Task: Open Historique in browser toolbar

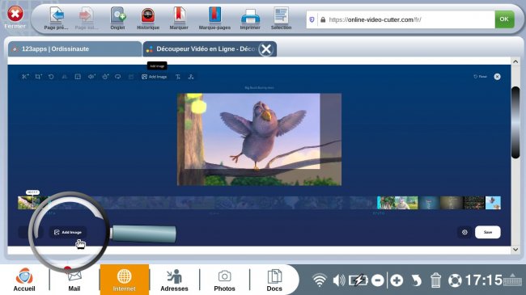Action: pyautogui.click(x=148, y=19)
